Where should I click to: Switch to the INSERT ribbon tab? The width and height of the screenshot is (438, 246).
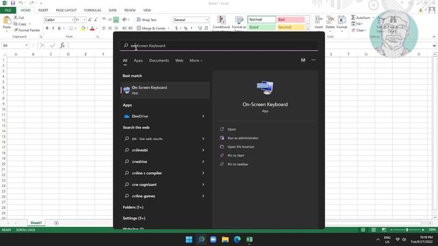[x=43, y=10]
